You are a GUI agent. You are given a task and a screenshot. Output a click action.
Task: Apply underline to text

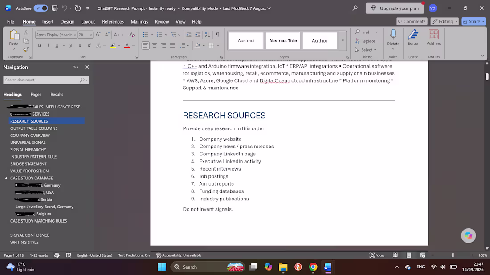click(57, 45)
